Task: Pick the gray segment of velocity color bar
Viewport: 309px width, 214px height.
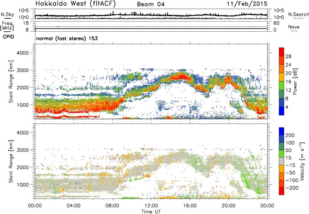Action: (282, 161)
